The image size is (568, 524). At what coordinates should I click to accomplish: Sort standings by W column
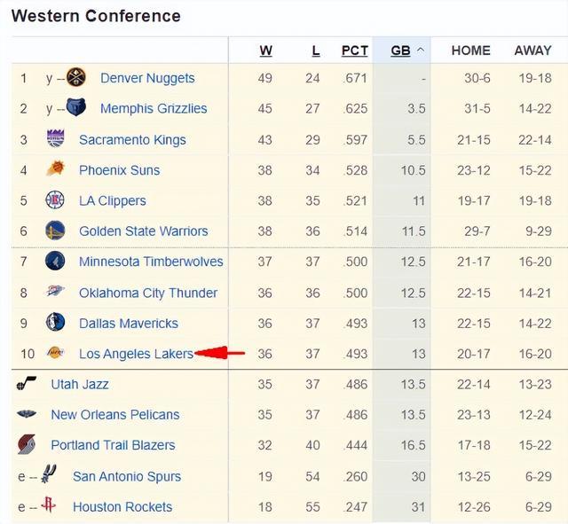pyautogui.click(x=266, y=51)
